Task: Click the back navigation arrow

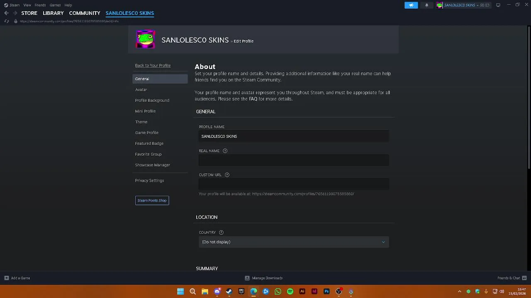Action: point(6,13)
